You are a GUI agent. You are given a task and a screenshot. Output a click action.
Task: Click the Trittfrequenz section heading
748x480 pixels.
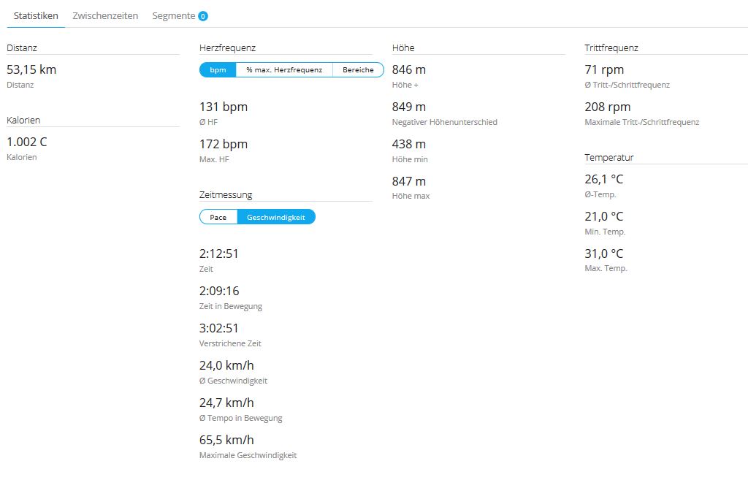click(611, 47)
